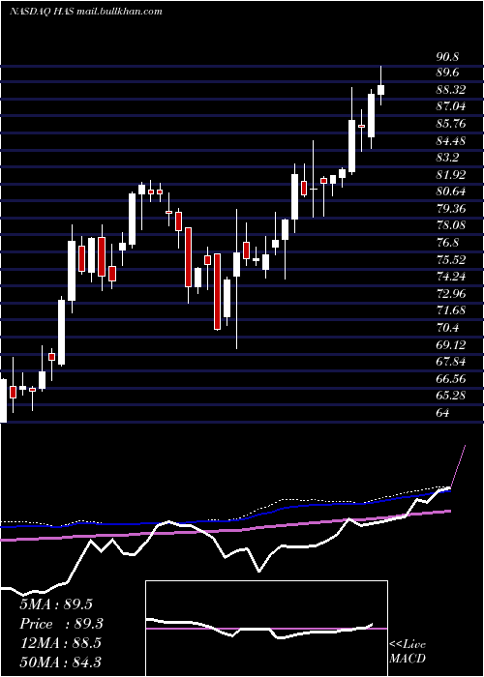Image resolution: width=484 pixels, height=677 pixels.
Task: Click the 64 price axis label
Action: pos(443,412)
